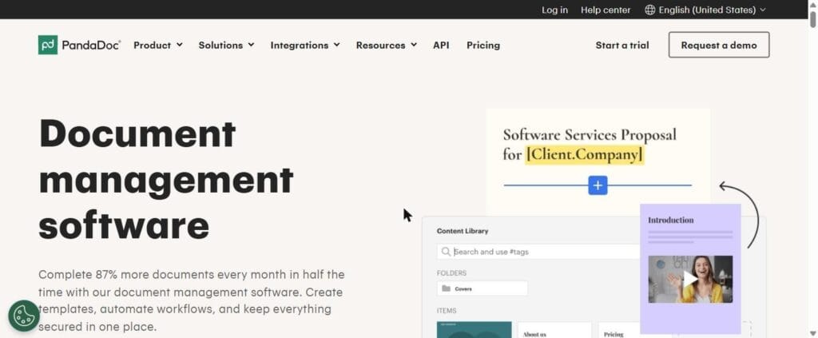Click the Introduction card title
Image resolution: width=818 pixels, height=338 pixels.
(x=671, y=220)
